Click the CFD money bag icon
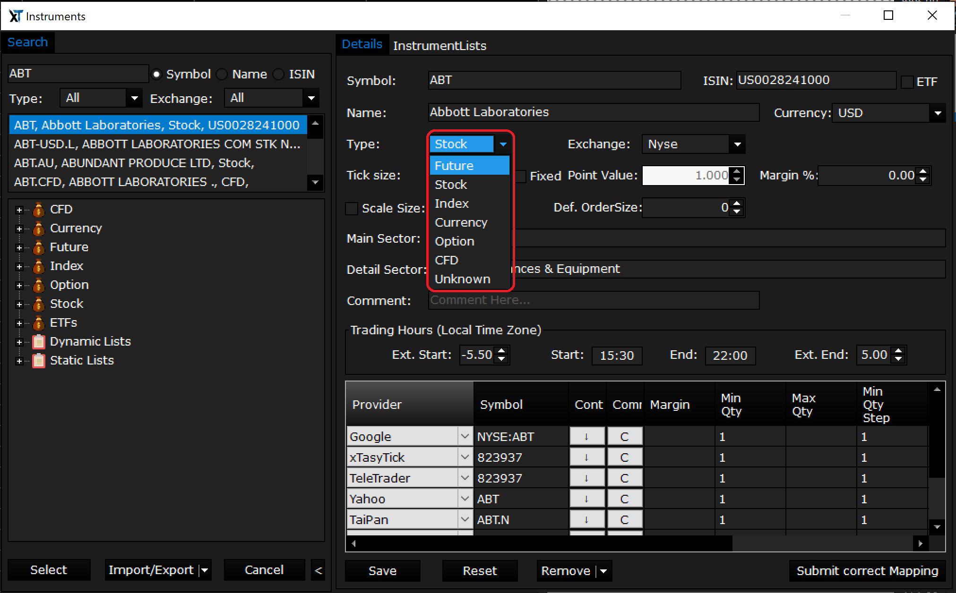The width and height of the screenshot is (956, 593). [39, 210]
